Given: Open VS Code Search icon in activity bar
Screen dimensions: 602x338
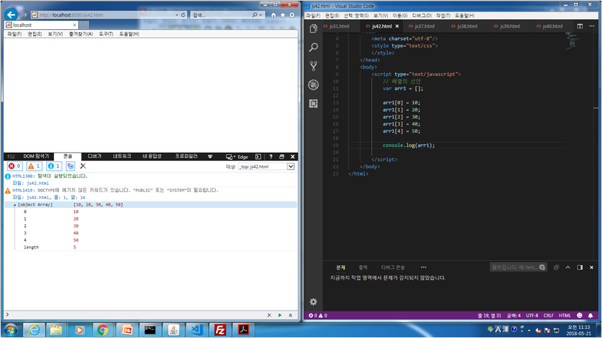Looking at the screenshot, I should [x=313, y=48].
